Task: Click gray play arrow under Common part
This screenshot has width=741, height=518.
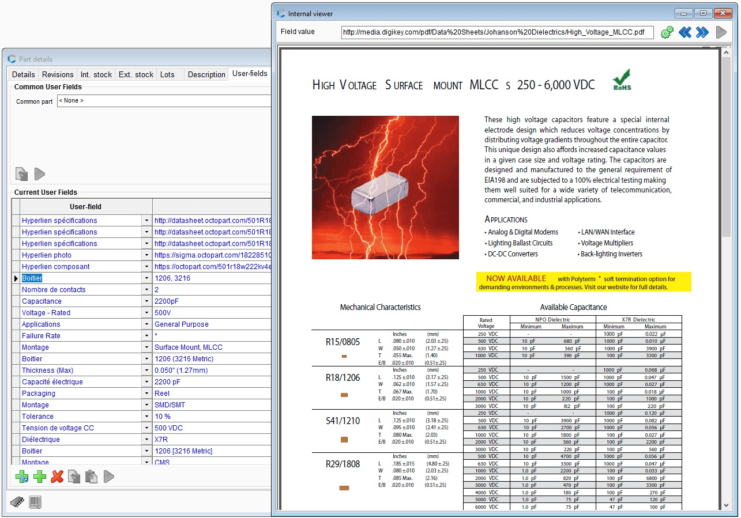Action: coord(39,174)
